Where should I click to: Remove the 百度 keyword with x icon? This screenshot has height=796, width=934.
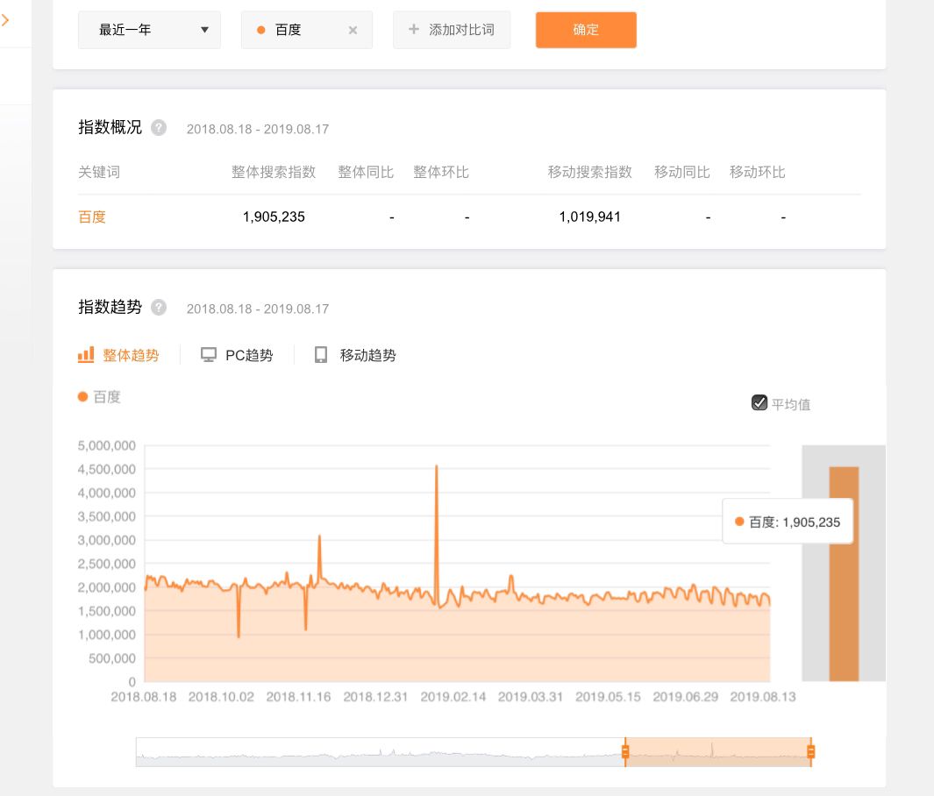353,30
